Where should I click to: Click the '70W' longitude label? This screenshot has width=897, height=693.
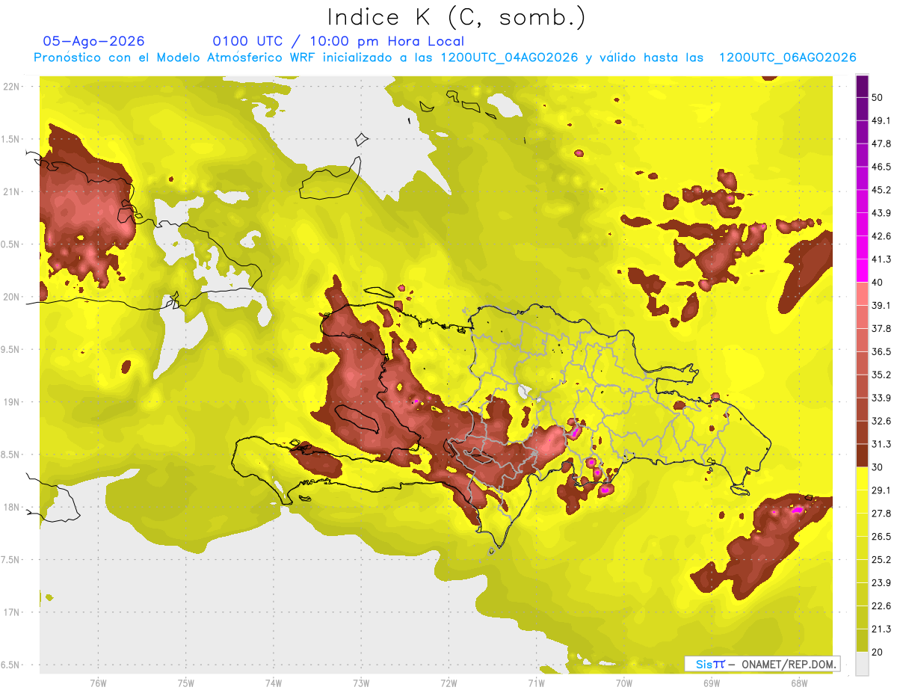pos(623,683)
